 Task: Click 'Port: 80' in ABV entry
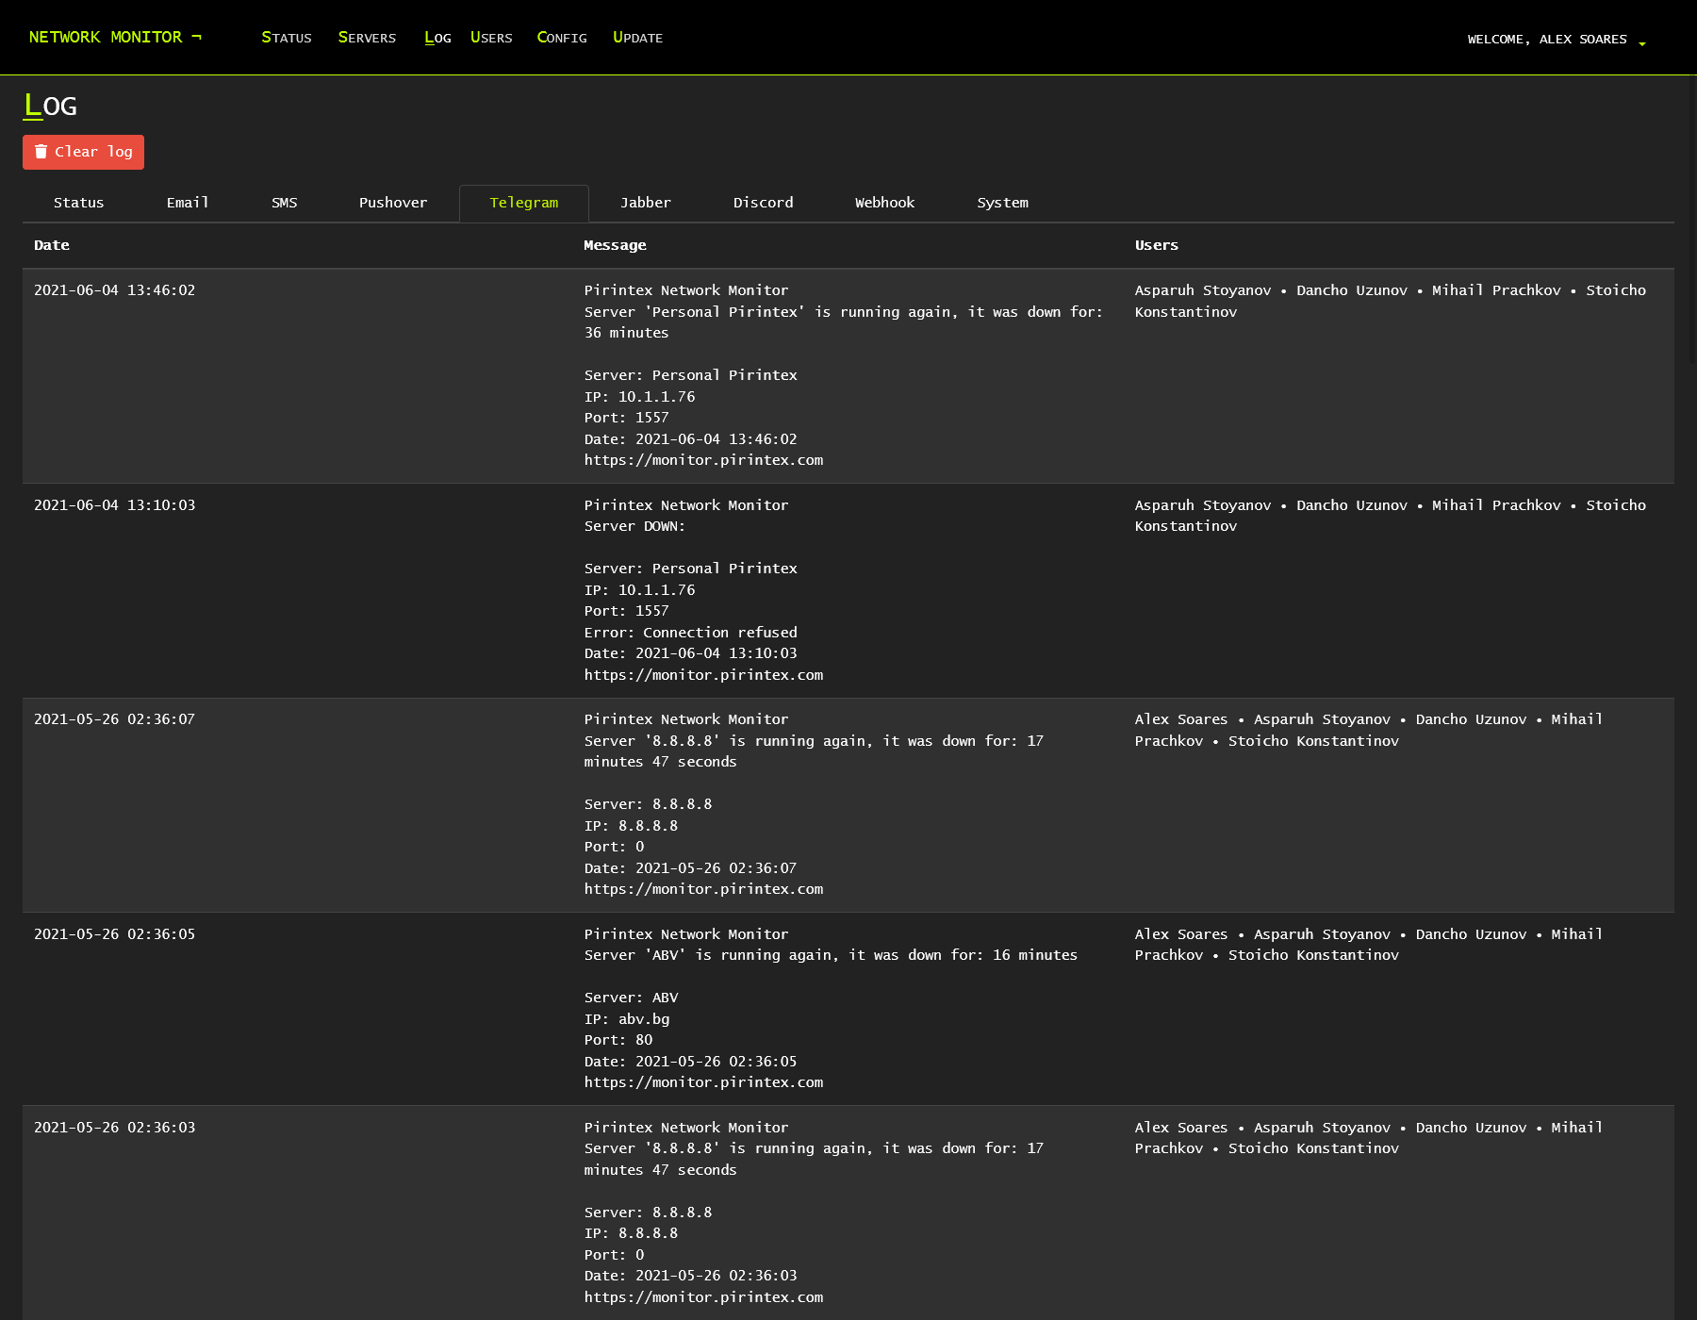[x=618, y=1040]
